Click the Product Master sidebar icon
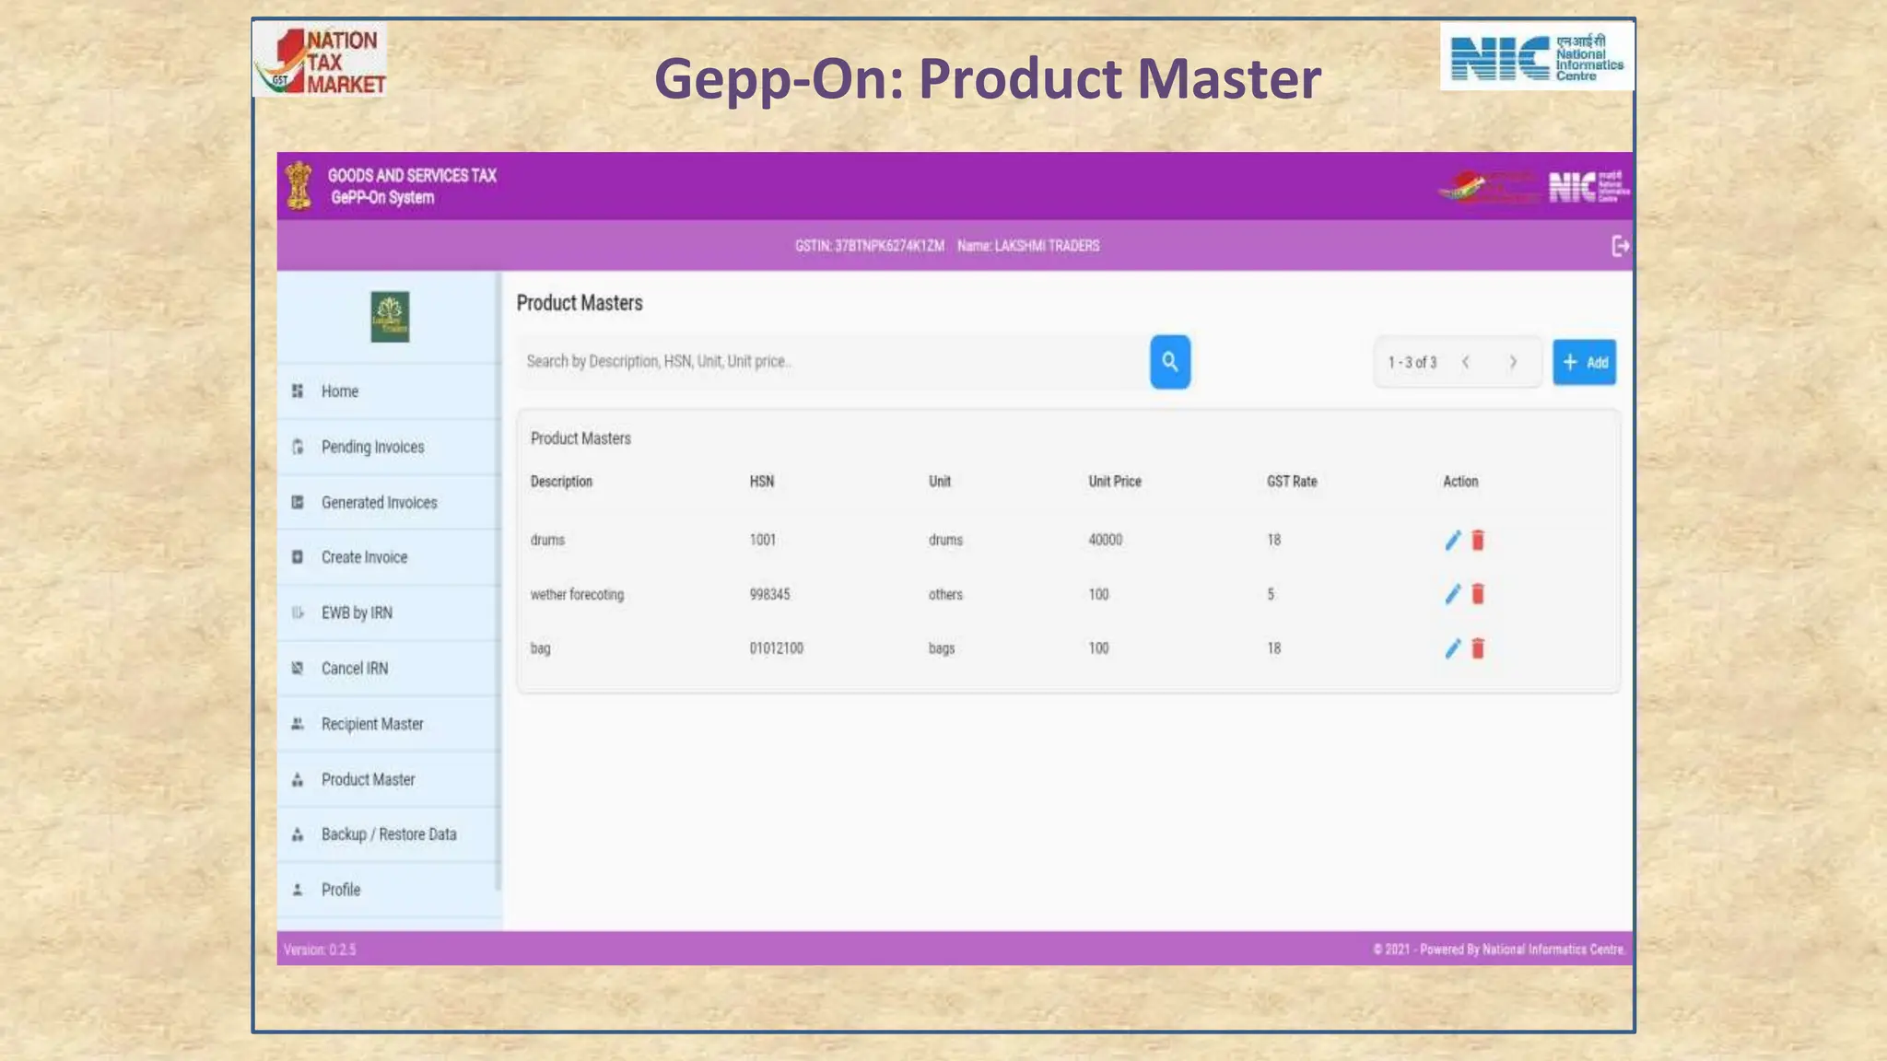The image size is (1887, 1061). [x=298, y=779]
